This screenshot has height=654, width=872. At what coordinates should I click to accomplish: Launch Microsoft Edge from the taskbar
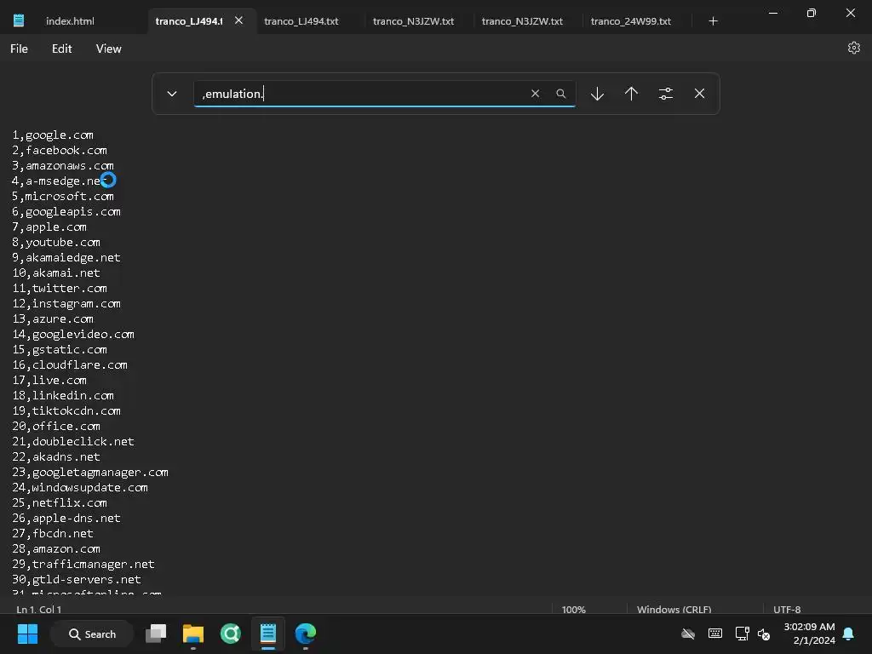(x=306, y=634)
